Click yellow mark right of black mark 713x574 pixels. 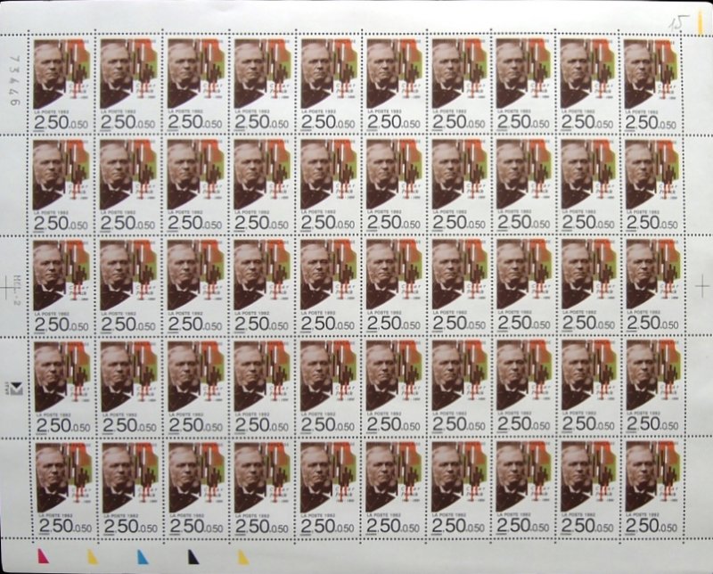242,557
